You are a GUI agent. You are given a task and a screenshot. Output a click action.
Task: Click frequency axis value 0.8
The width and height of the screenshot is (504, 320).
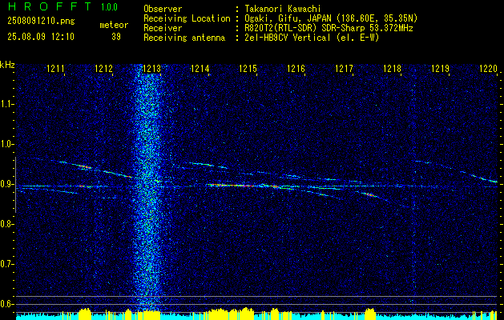[x=6, y=224]
